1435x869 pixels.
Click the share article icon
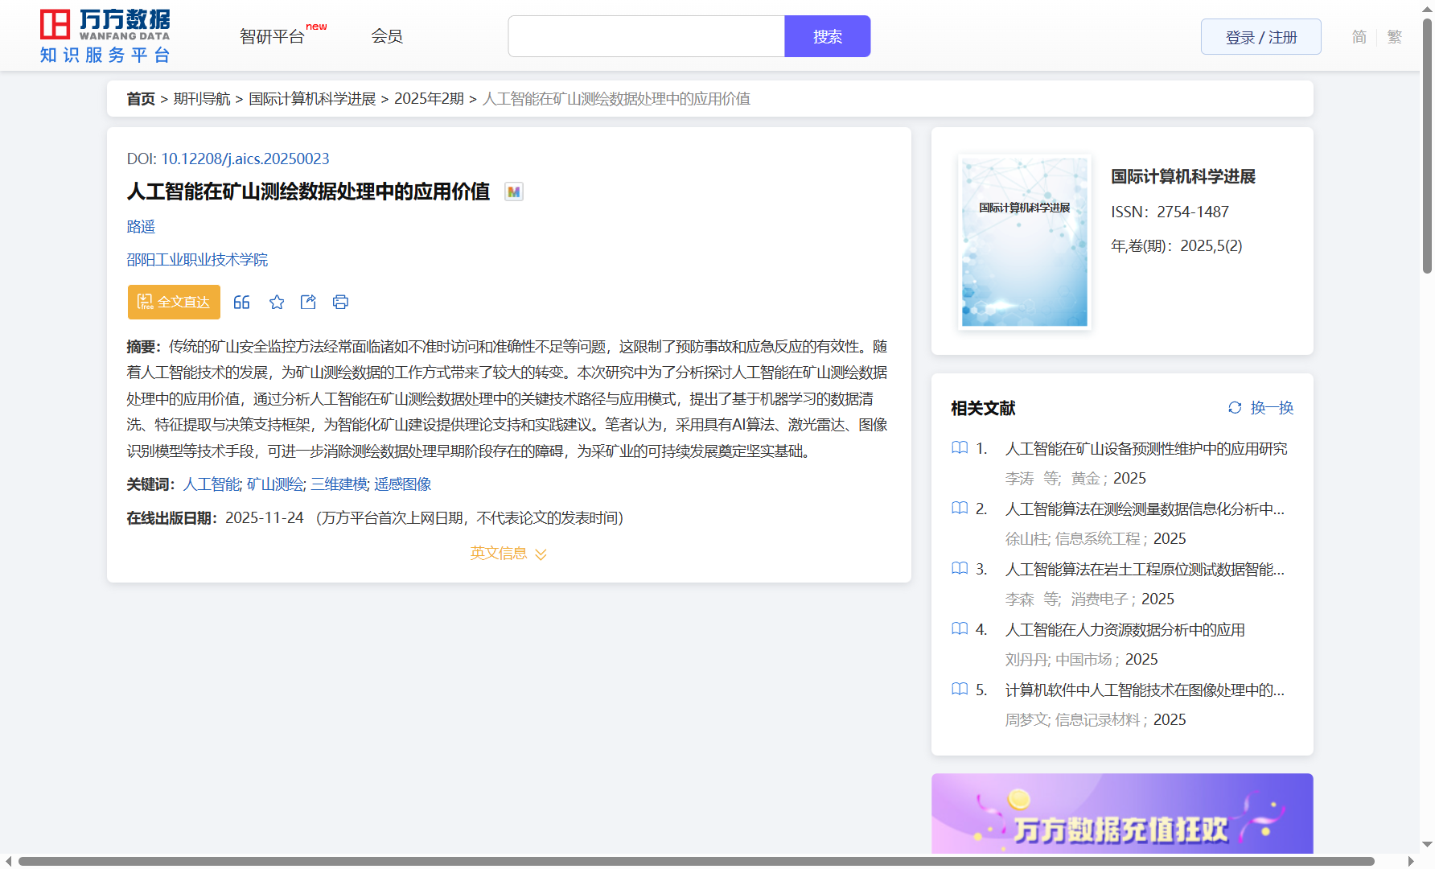click(308, 303)
